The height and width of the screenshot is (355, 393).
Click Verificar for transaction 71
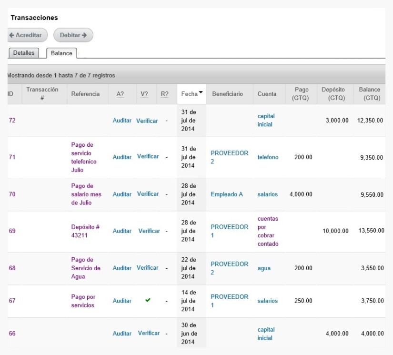148,156
